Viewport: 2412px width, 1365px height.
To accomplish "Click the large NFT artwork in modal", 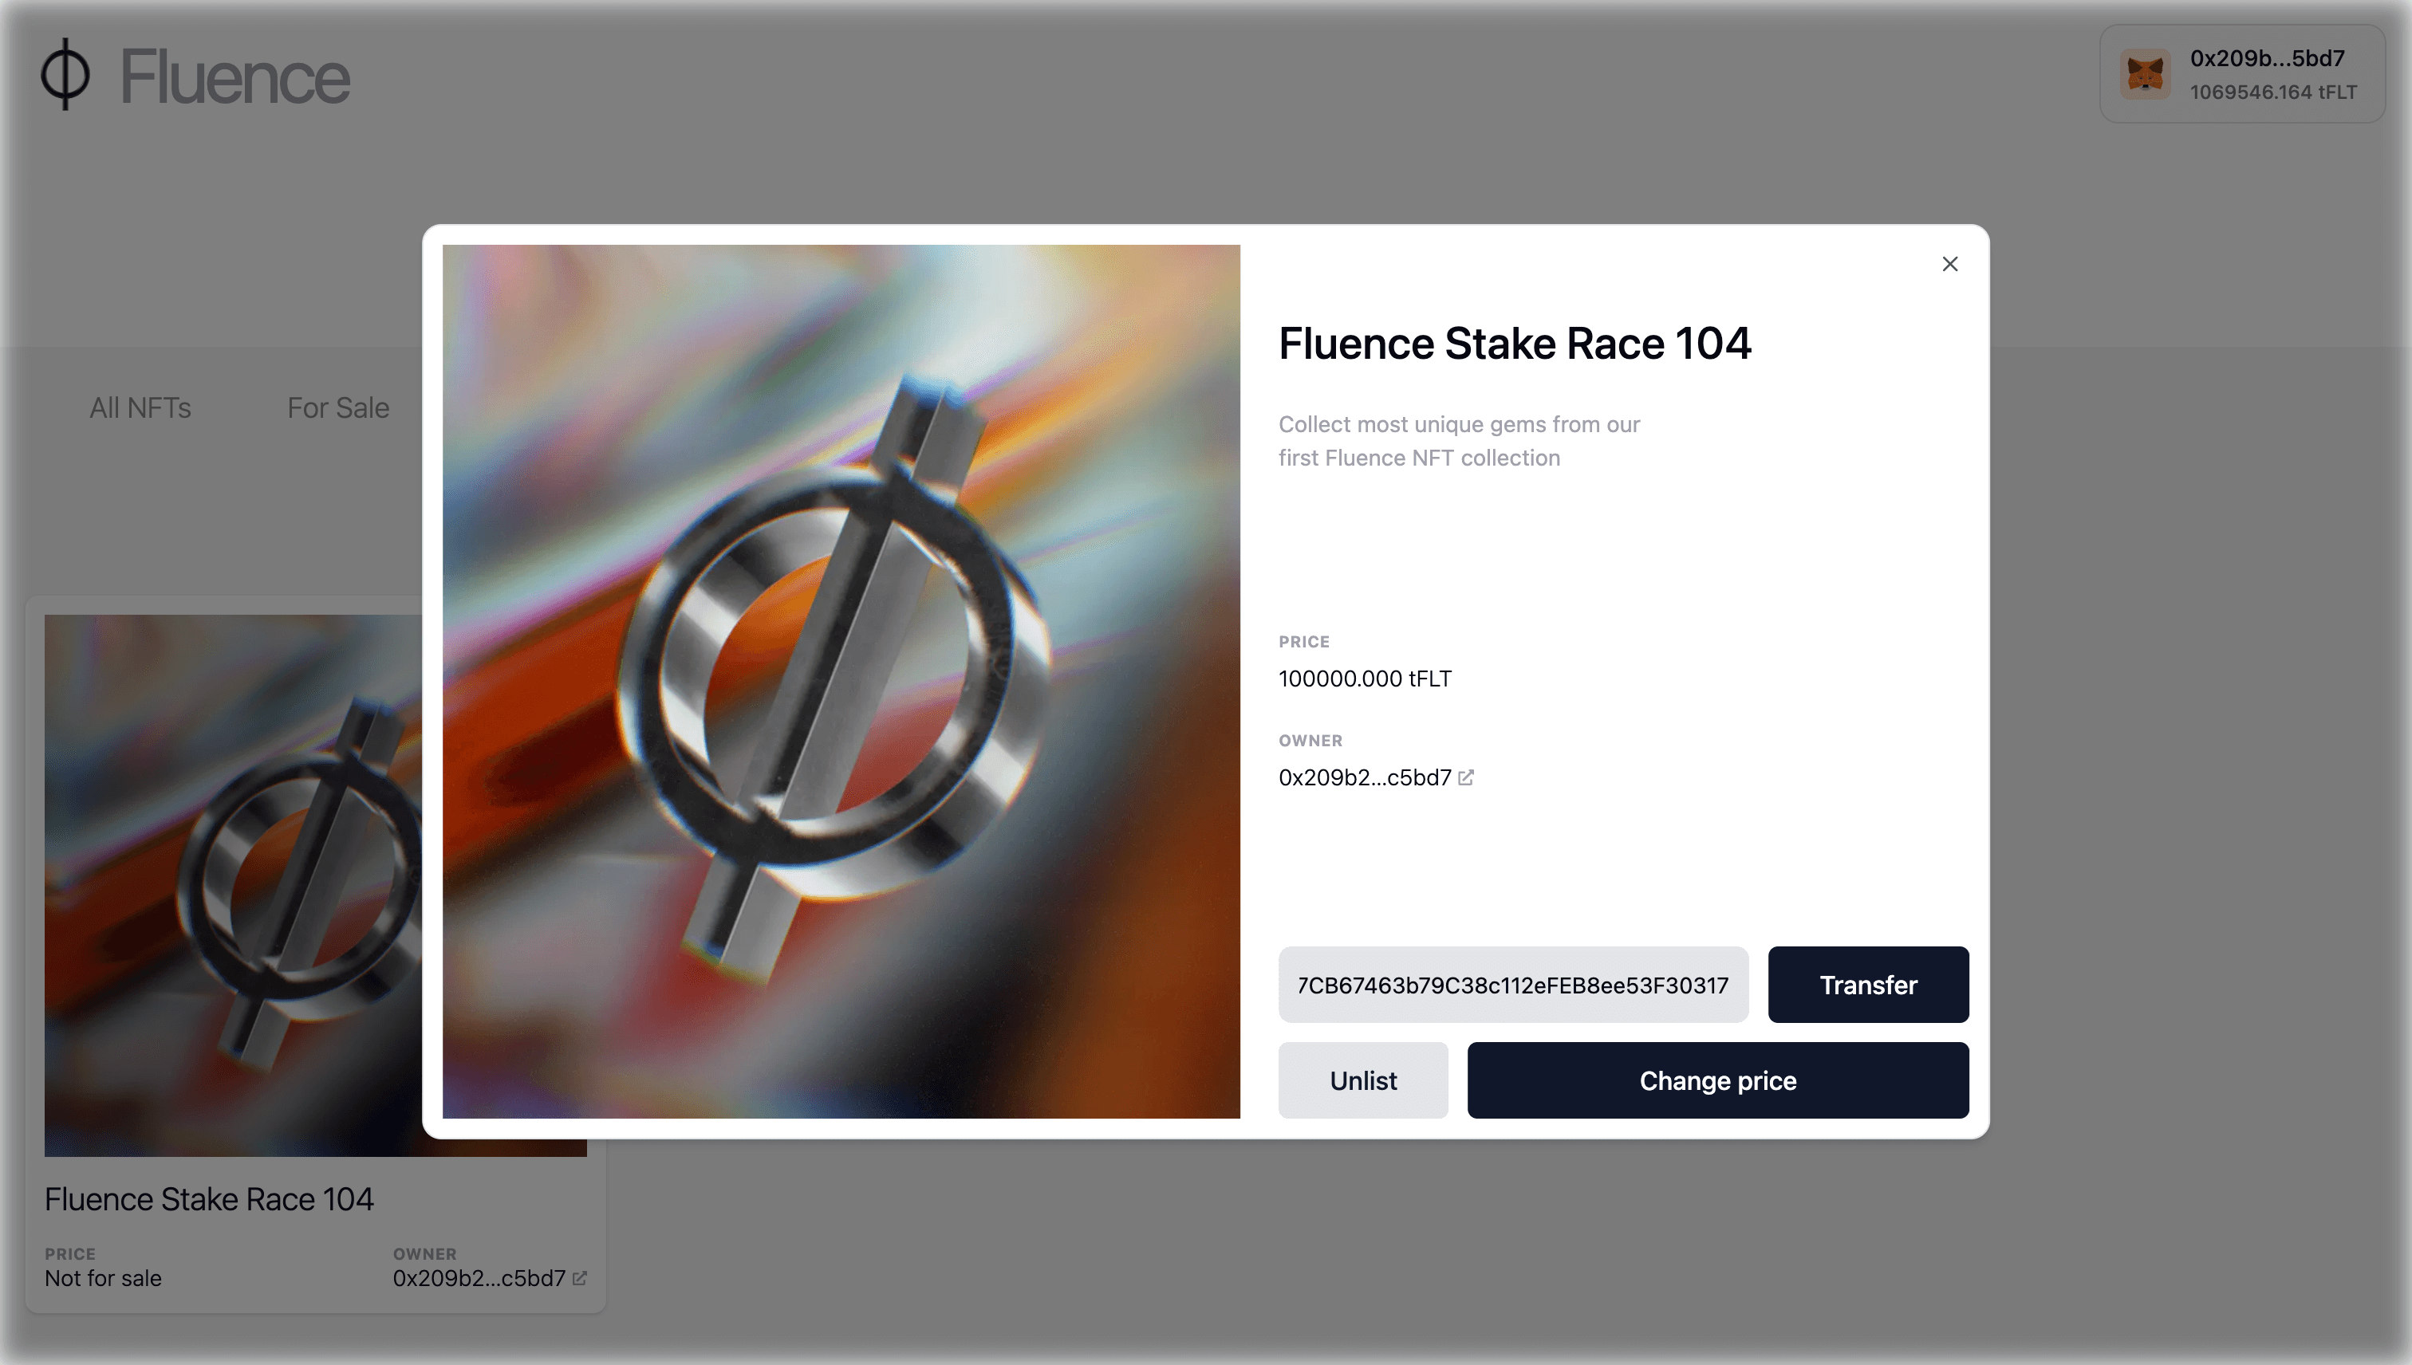I will 840,682.
